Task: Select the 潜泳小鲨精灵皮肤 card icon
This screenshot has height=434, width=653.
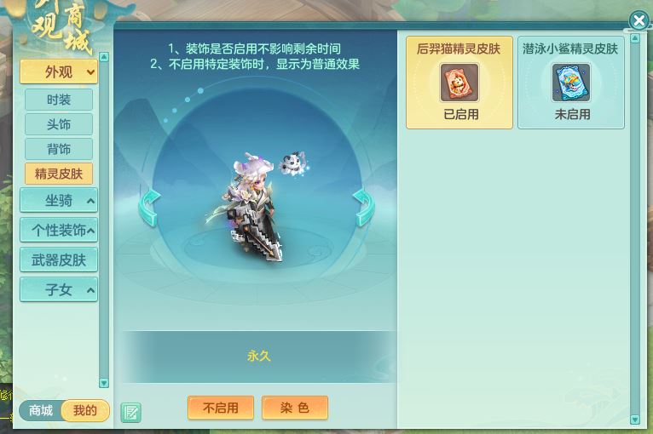Action: point(571,83)
